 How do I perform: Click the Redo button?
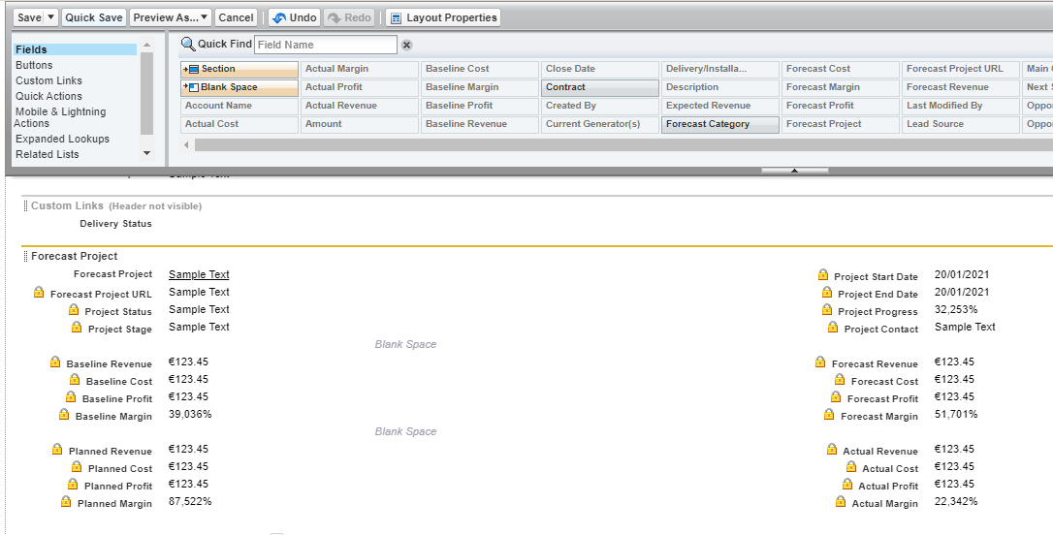point(349,17)
